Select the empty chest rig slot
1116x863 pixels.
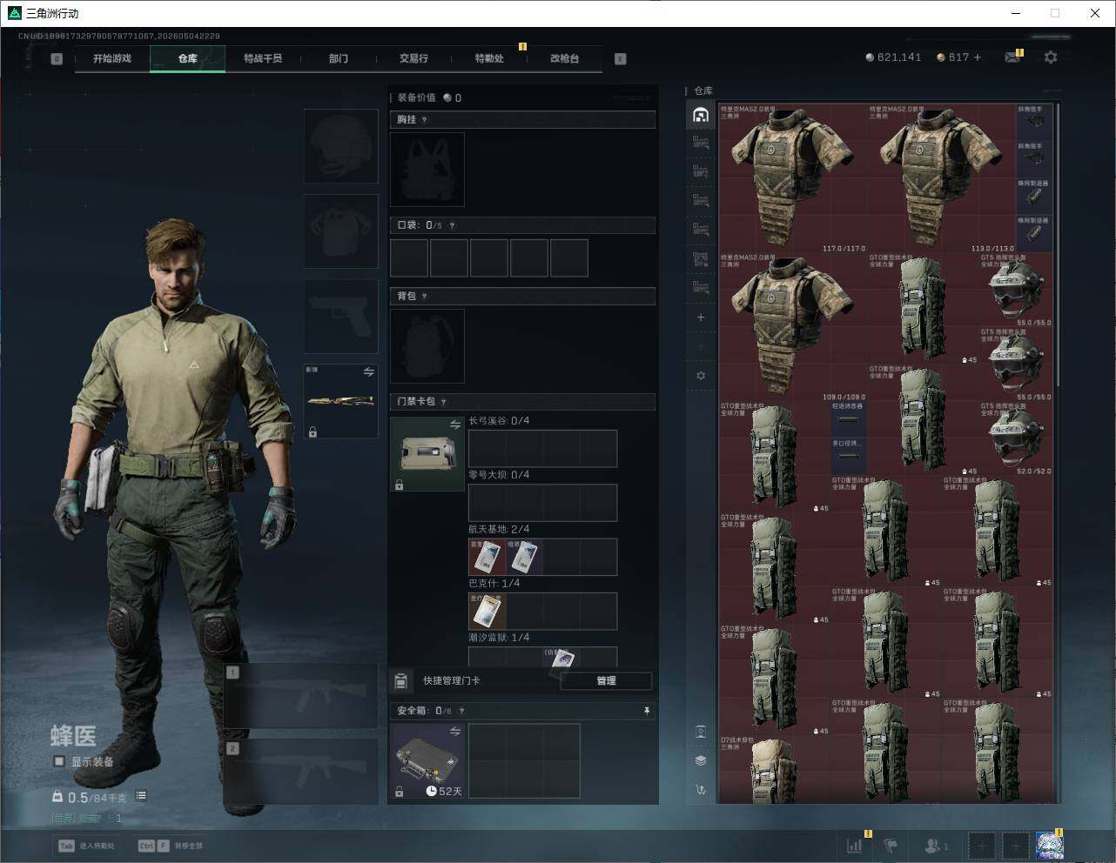click(427, 170)
